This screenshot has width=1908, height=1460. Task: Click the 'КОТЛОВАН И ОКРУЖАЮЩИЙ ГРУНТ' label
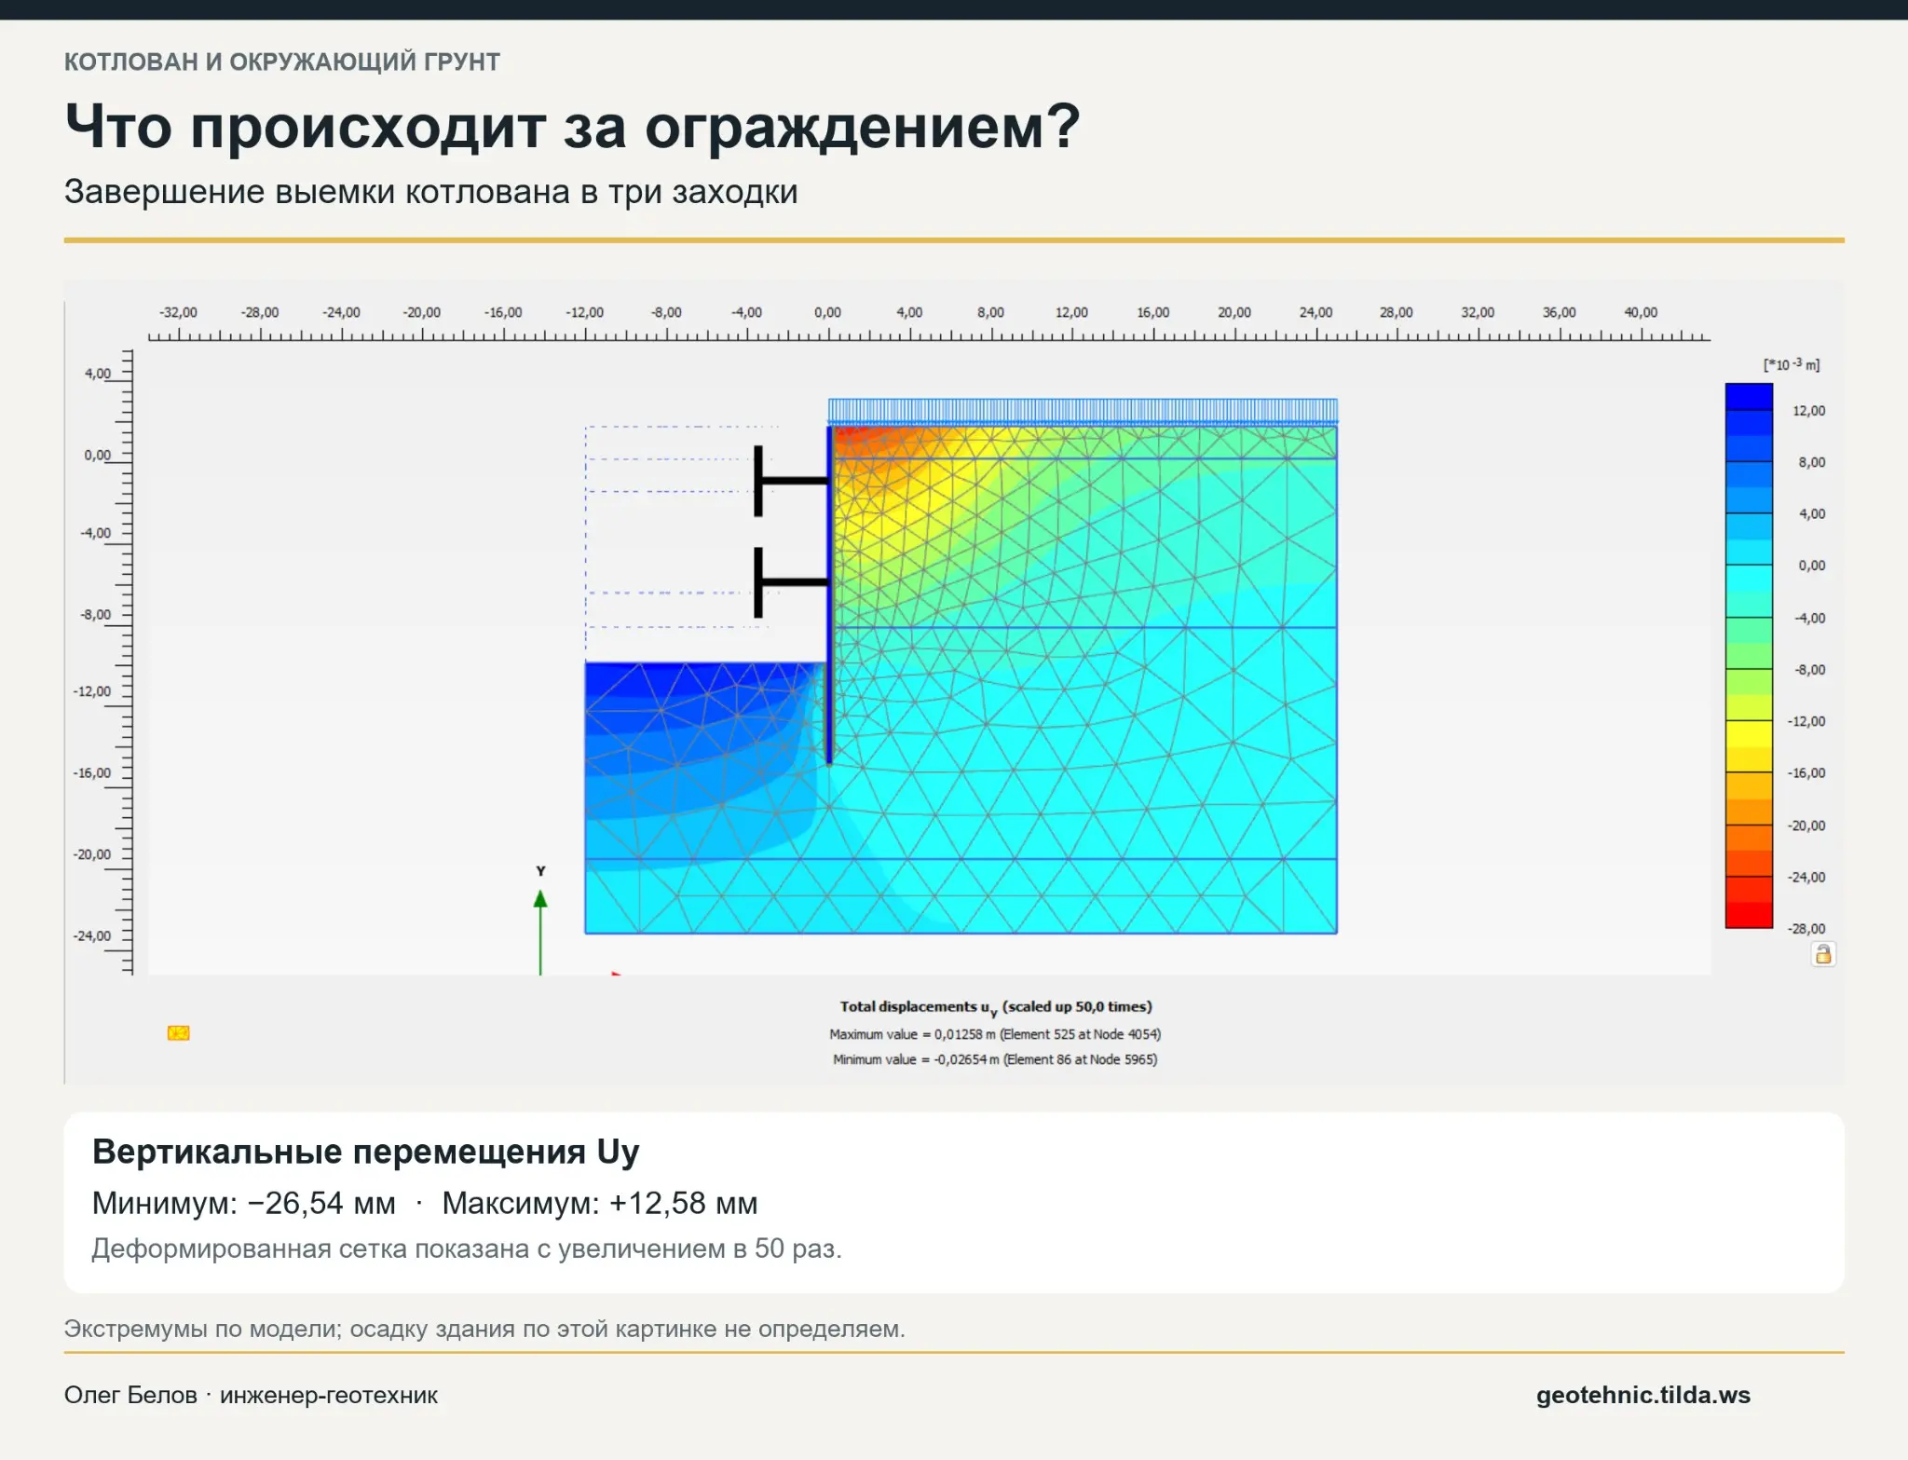click(282, 61)
